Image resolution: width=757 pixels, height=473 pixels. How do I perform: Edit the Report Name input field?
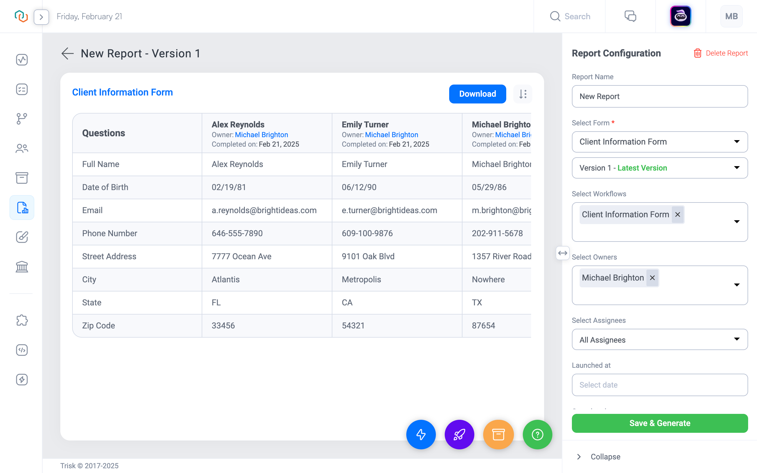[660, 96]
